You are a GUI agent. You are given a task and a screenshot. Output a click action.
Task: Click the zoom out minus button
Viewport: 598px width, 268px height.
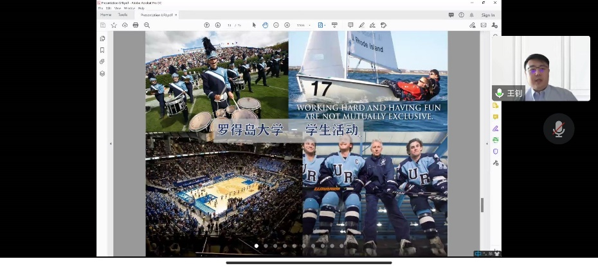pyautogui.click(x=276, y=25)
